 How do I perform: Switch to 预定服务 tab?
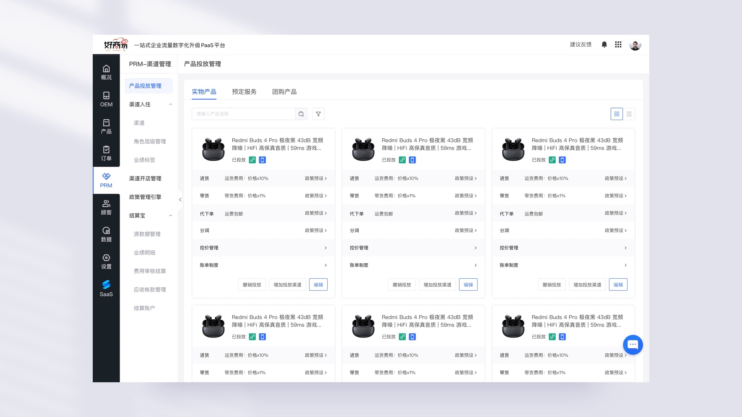click(244, 92)
